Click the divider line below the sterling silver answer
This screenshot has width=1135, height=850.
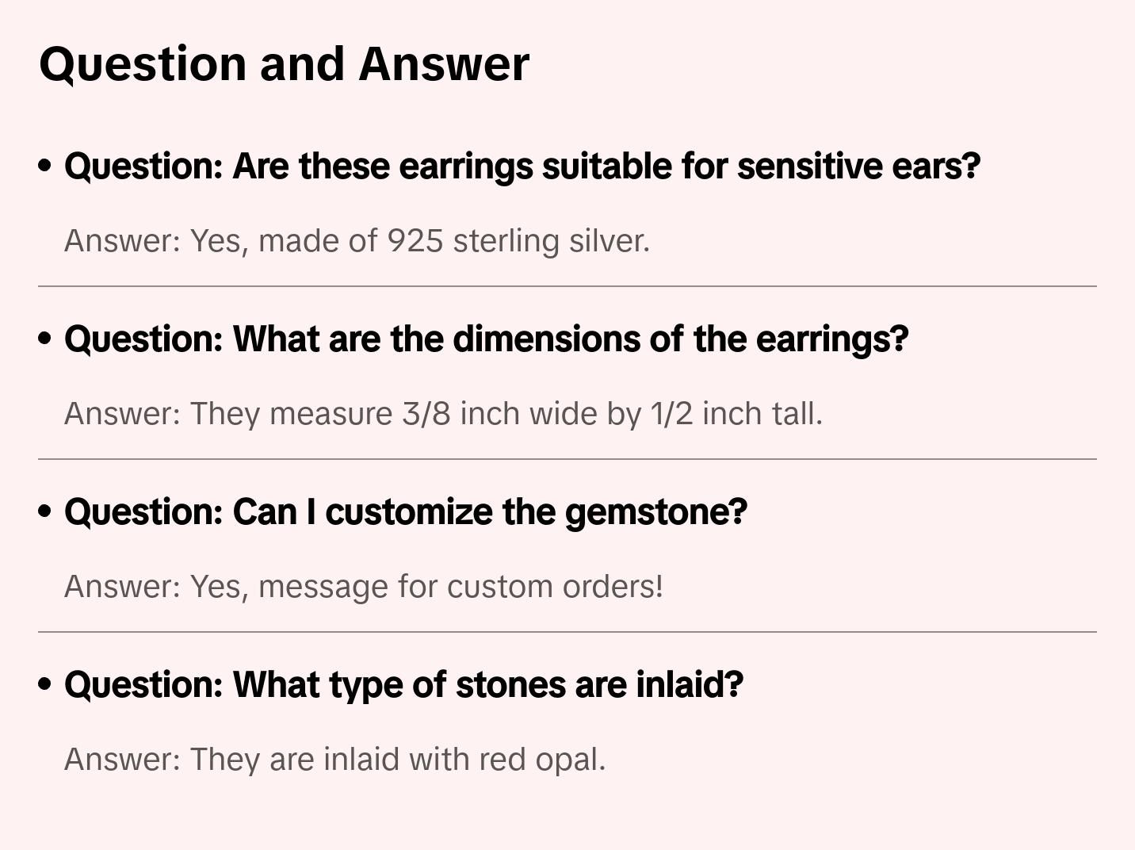[567, 286]
